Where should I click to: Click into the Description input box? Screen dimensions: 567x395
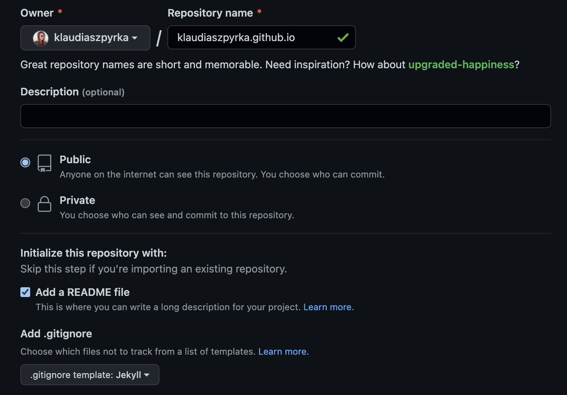pyautogui.click(x=285, y=116)
